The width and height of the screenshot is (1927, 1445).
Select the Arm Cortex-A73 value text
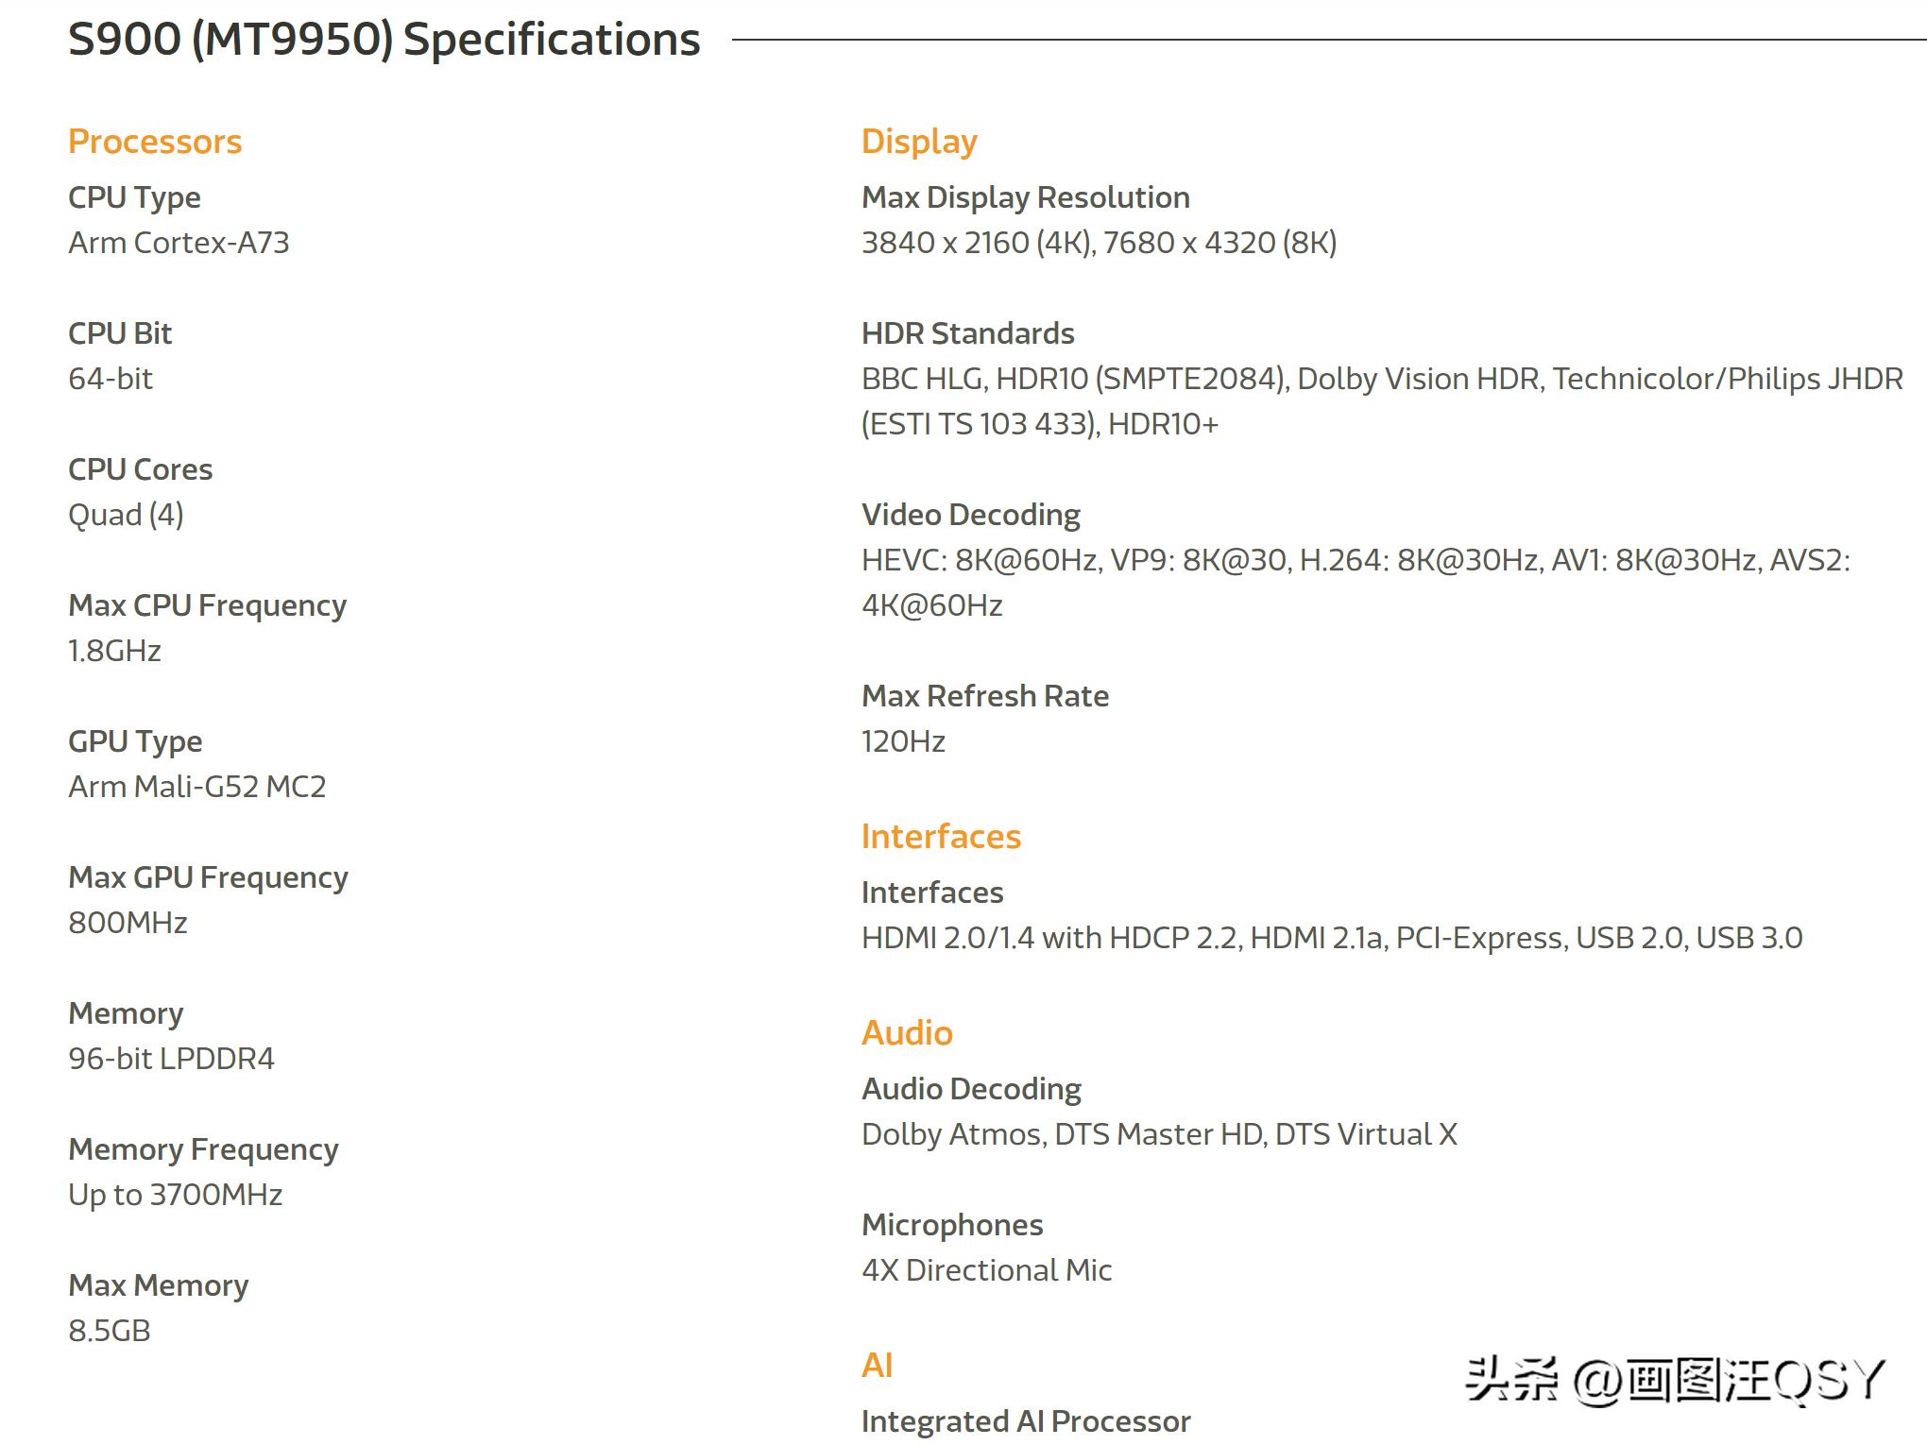[179, 243]
